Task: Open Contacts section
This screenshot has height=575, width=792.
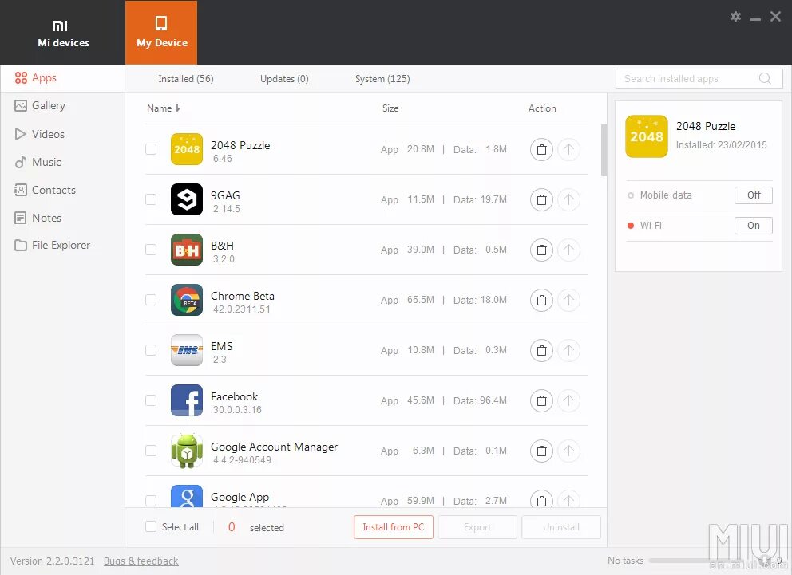Action: point(62,190)
